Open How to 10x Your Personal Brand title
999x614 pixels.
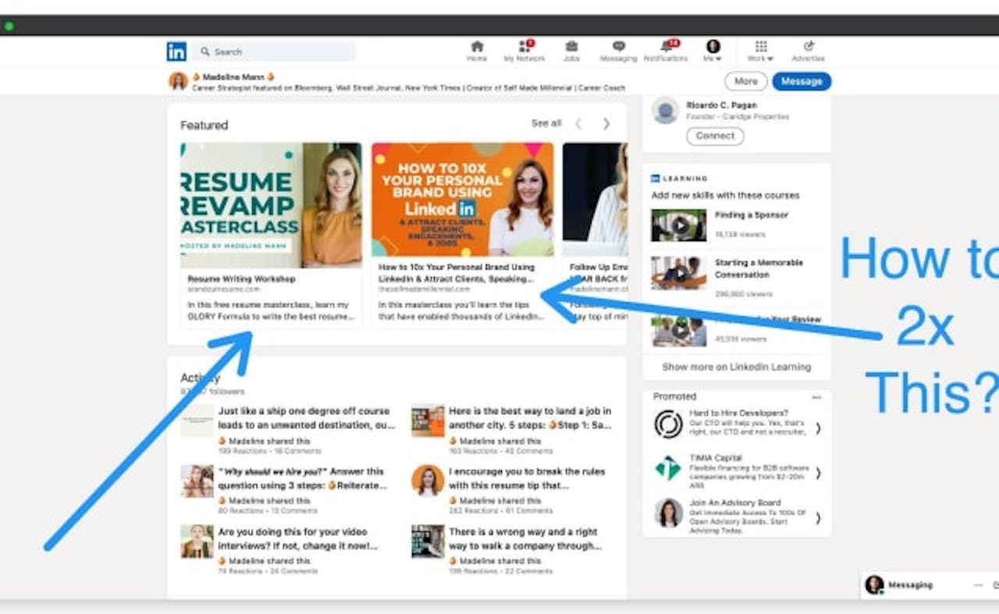457,272
